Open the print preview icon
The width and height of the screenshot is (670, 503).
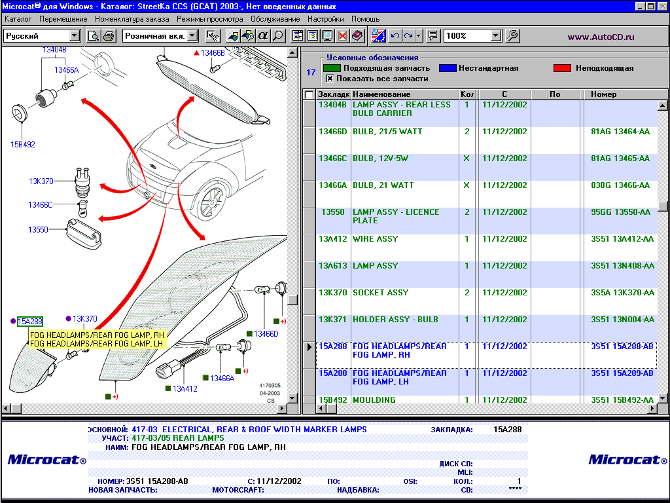point(93,36)
